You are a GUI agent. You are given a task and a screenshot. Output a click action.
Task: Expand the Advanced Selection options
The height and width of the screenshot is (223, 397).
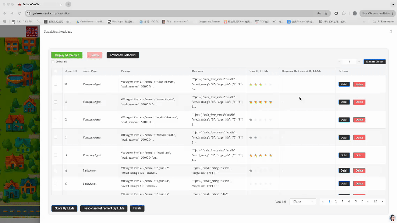click(123, 55)
